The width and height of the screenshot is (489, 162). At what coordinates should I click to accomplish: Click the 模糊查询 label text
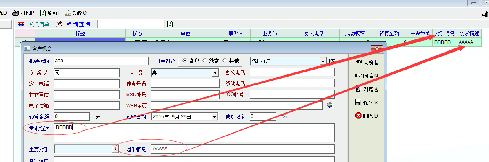coord(78,24)
